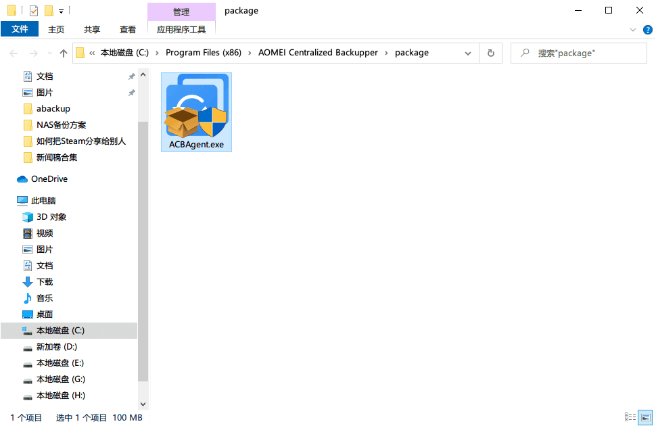Screen dimensions: 656x426
Task: Click the navigation pane scroll up arrow
Action: tap(143, 75)
